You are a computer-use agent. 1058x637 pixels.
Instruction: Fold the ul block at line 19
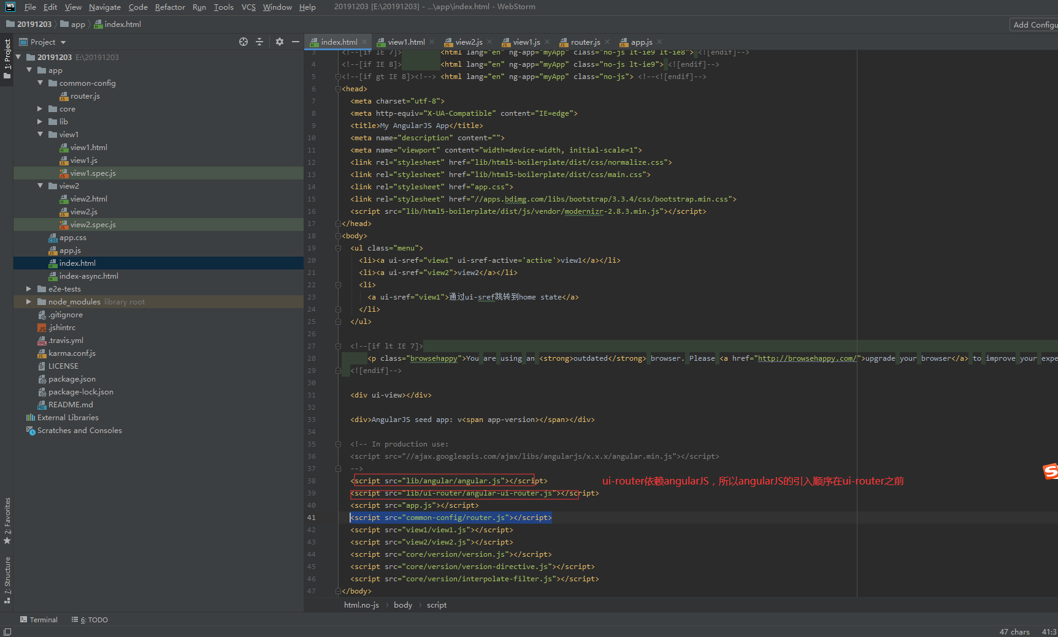(x=338, y=248)
